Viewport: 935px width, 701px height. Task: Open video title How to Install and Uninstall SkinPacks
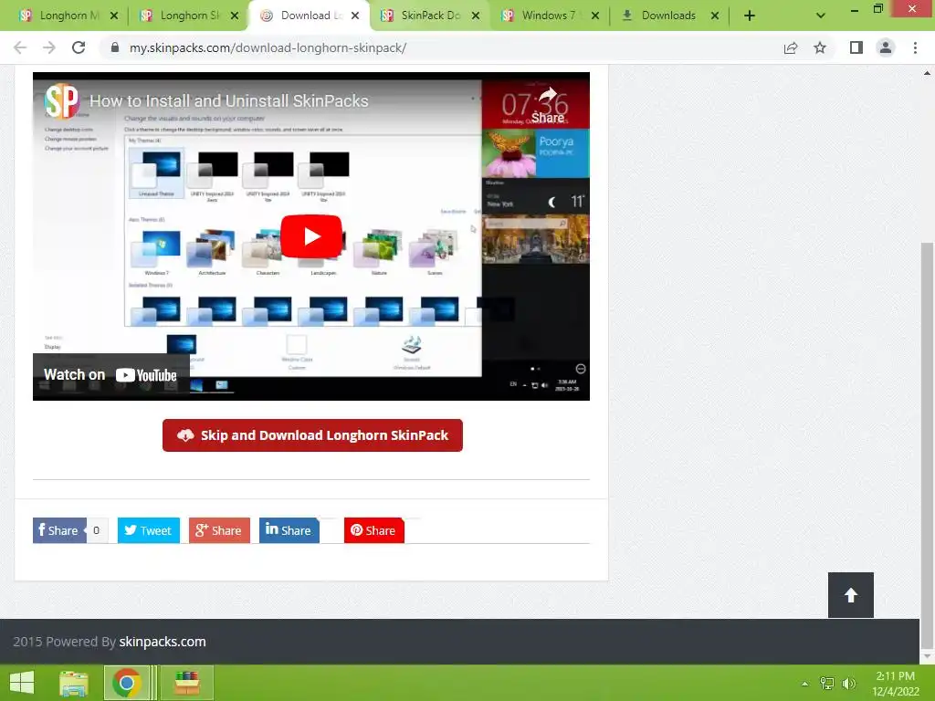229,100
